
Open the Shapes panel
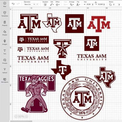[x=5, y=33]
